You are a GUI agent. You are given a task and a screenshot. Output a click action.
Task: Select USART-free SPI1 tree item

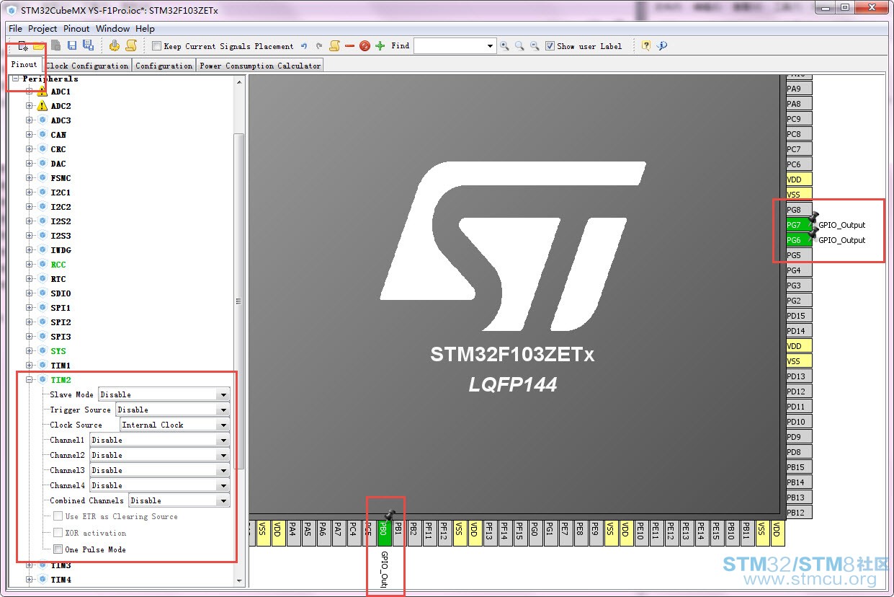[x=61, y=308]
